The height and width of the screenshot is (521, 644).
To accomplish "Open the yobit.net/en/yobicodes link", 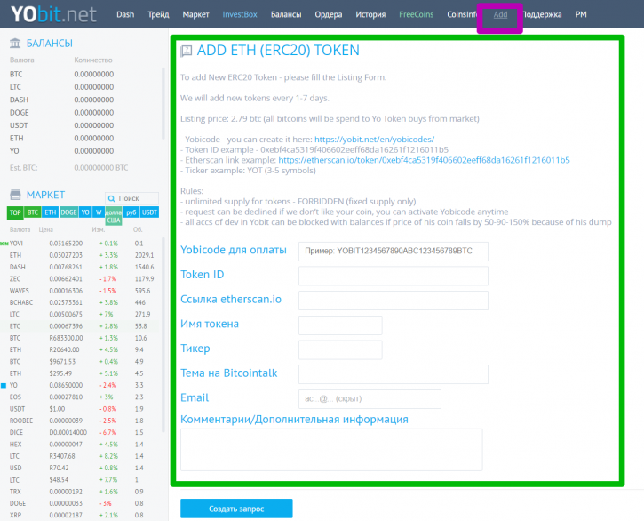I will pyautogui.click(x=374, y=140).
